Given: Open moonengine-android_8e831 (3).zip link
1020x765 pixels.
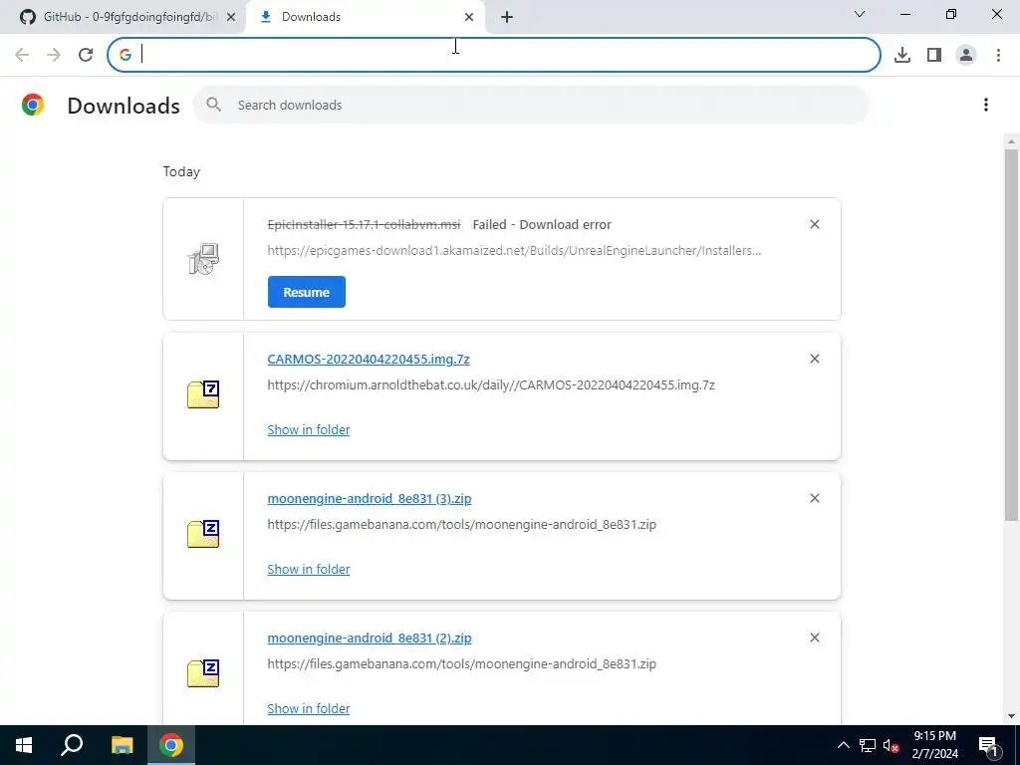Looking at the screenshot, I should coord(370,499).
